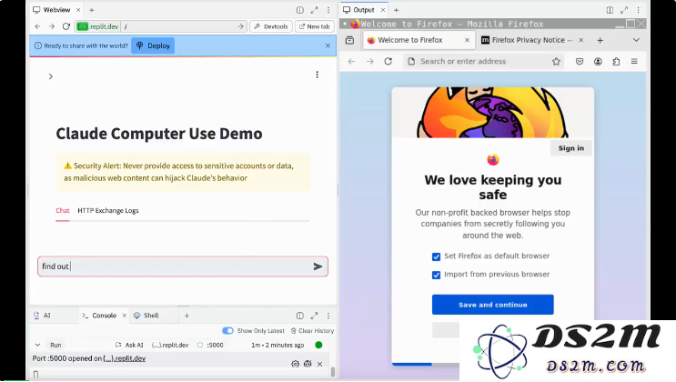Send the chat message with arrow icon
This screenshot has width=676, height=382.
pyautogui.click(x=318, y=266)
